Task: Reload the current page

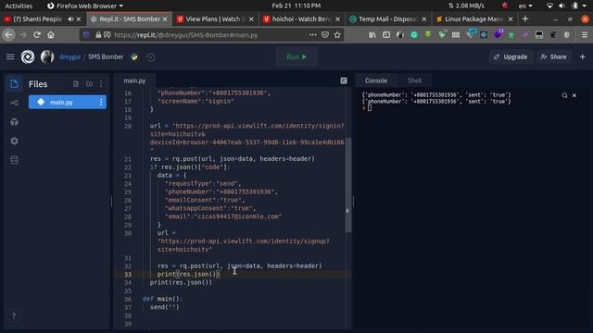Action: point(37,35)
